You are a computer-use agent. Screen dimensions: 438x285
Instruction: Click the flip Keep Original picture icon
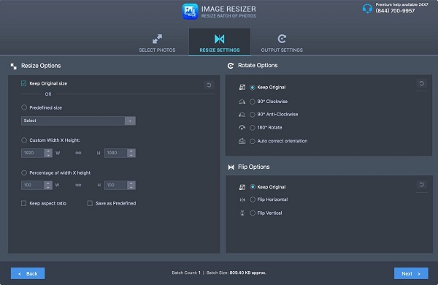pyautogui.click(x=242, y=187)
